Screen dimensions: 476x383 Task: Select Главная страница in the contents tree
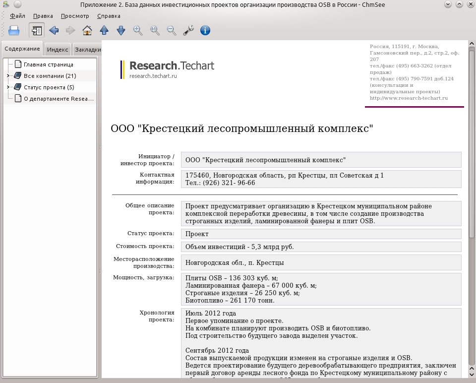pos(49,64)
